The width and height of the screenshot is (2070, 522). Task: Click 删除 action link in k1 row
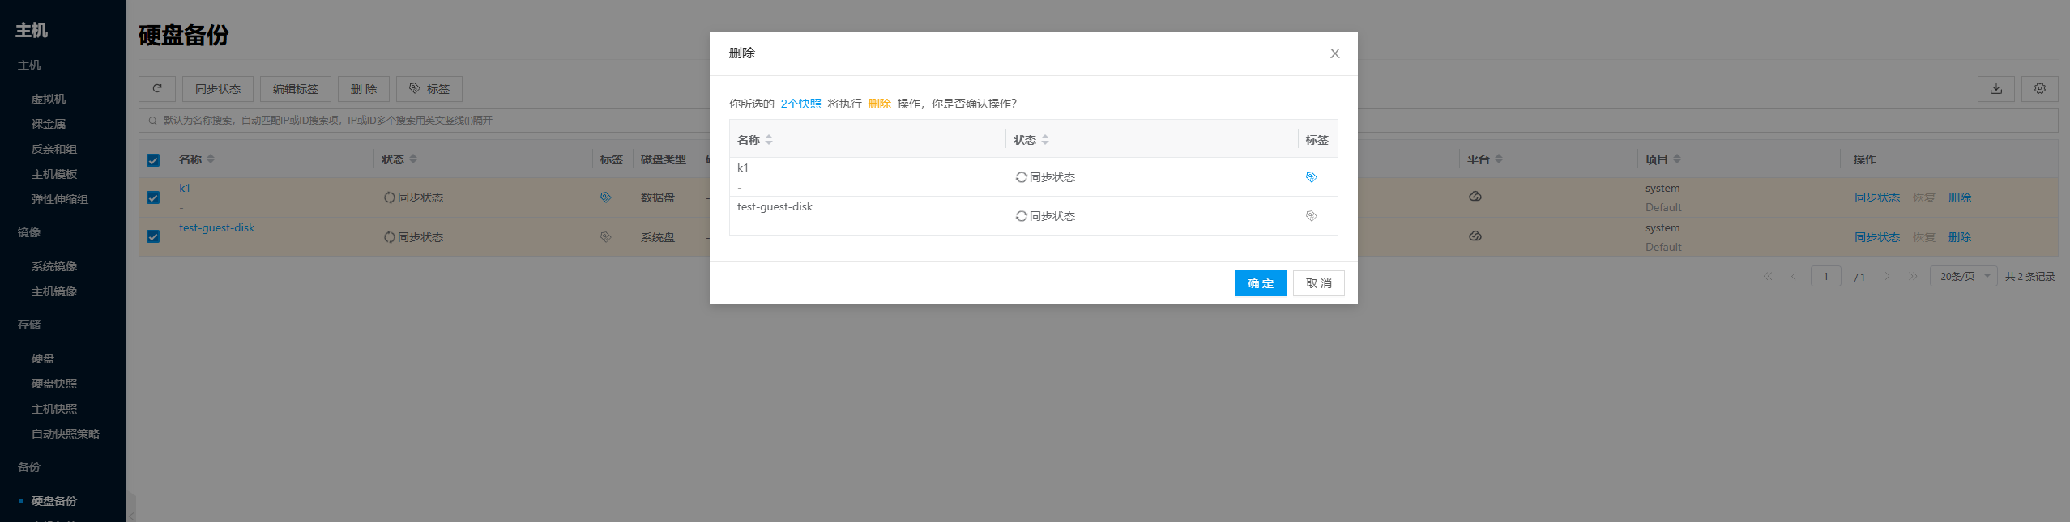[1960, 197]
